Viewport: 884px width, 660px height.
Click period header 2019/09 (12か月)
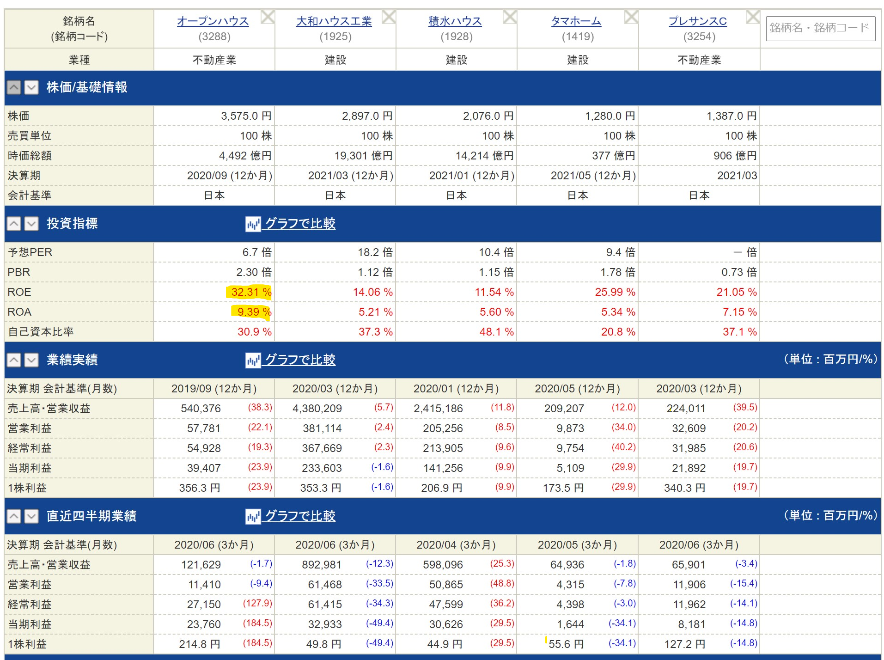(214, 389)
